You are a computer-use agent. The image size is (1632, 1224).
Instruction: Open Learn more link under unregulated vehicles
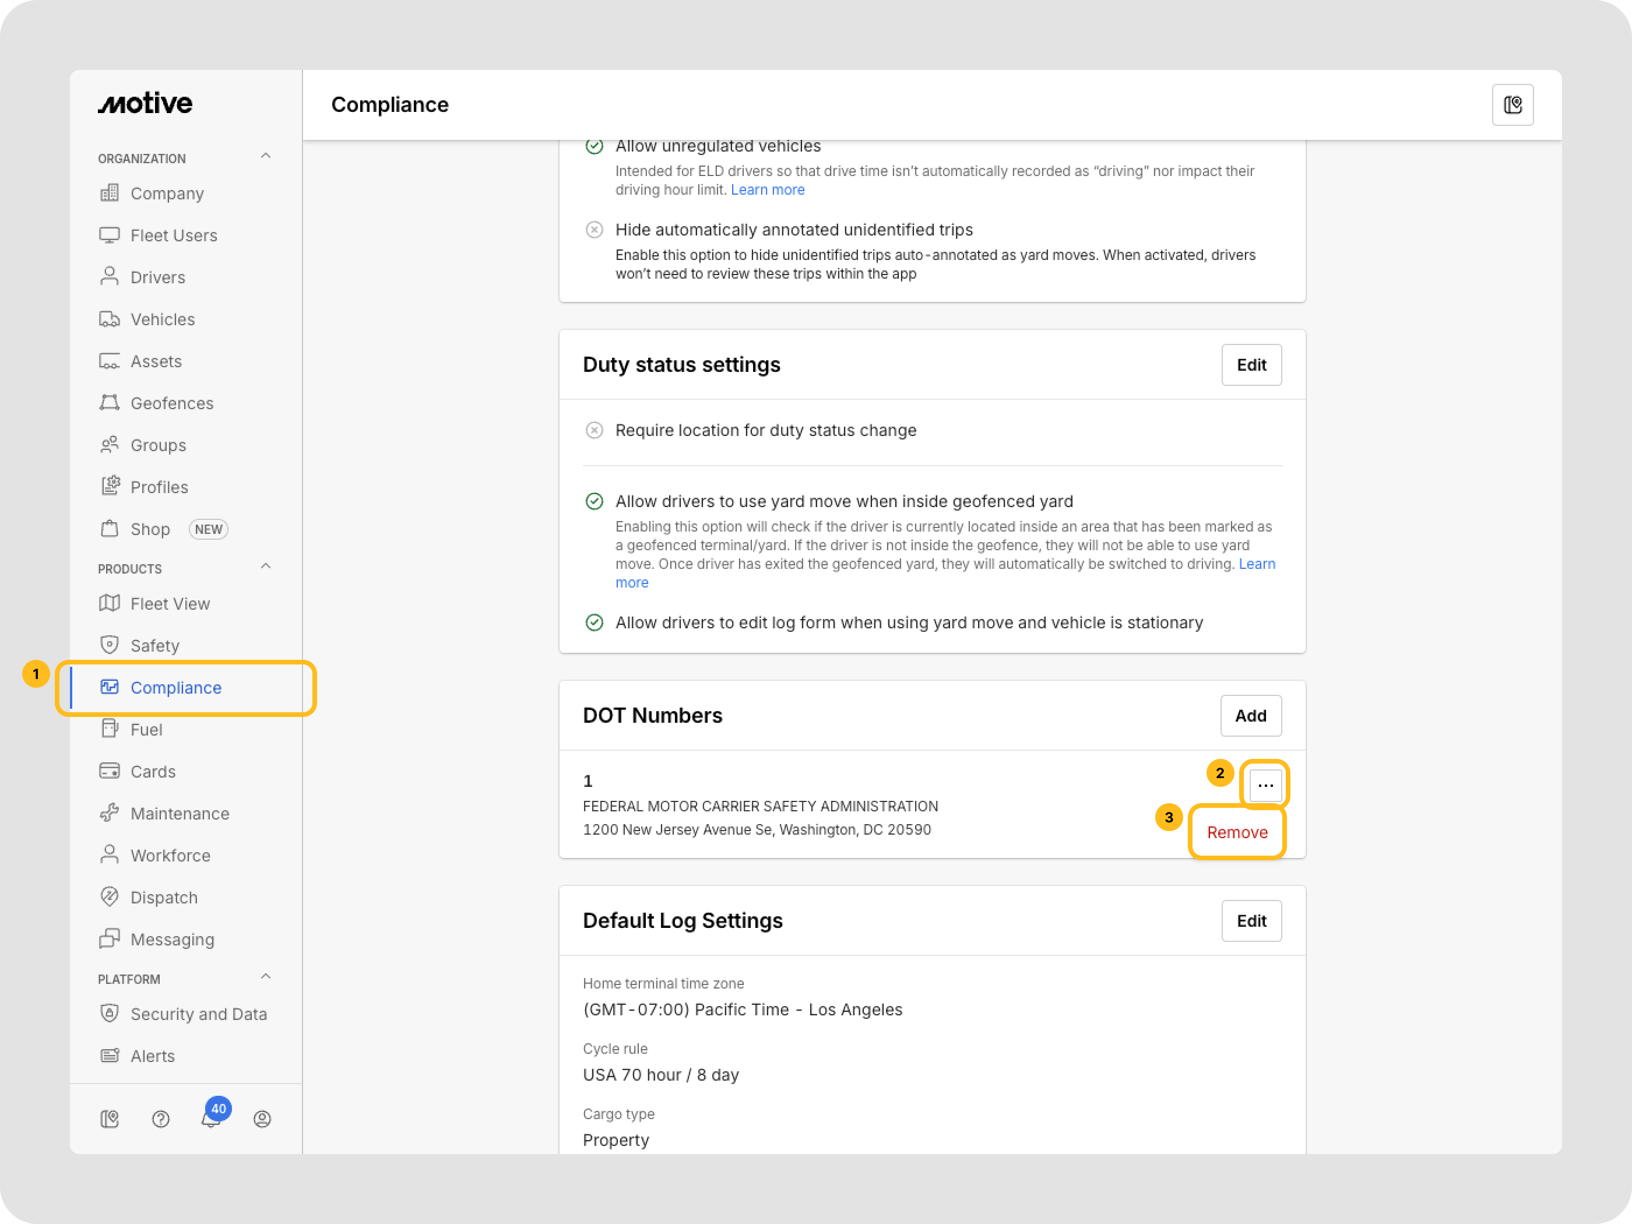click(x=767, y=189)
